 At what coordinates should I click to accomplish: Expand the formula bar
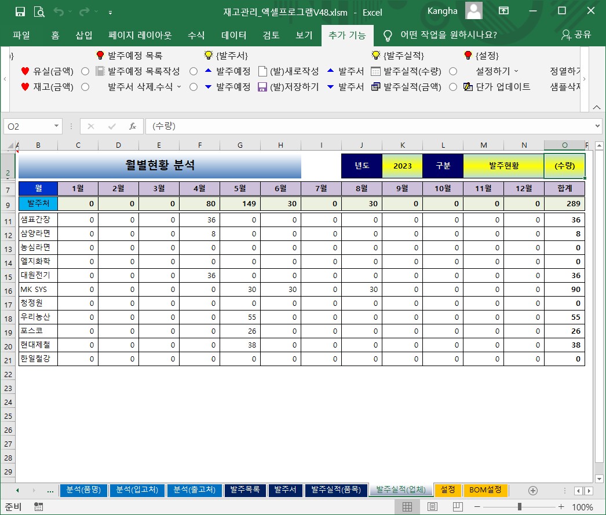[597, 126]
